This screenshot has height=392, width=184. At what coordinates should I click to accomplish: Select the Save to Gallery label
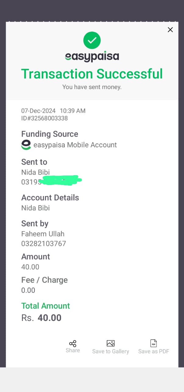click(x=110, y=351)
